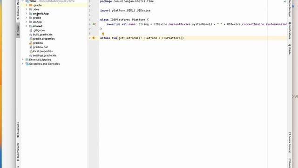Select gradlew.bat file
This screenshot has width=298, height=168.
[x=41, y=47]
